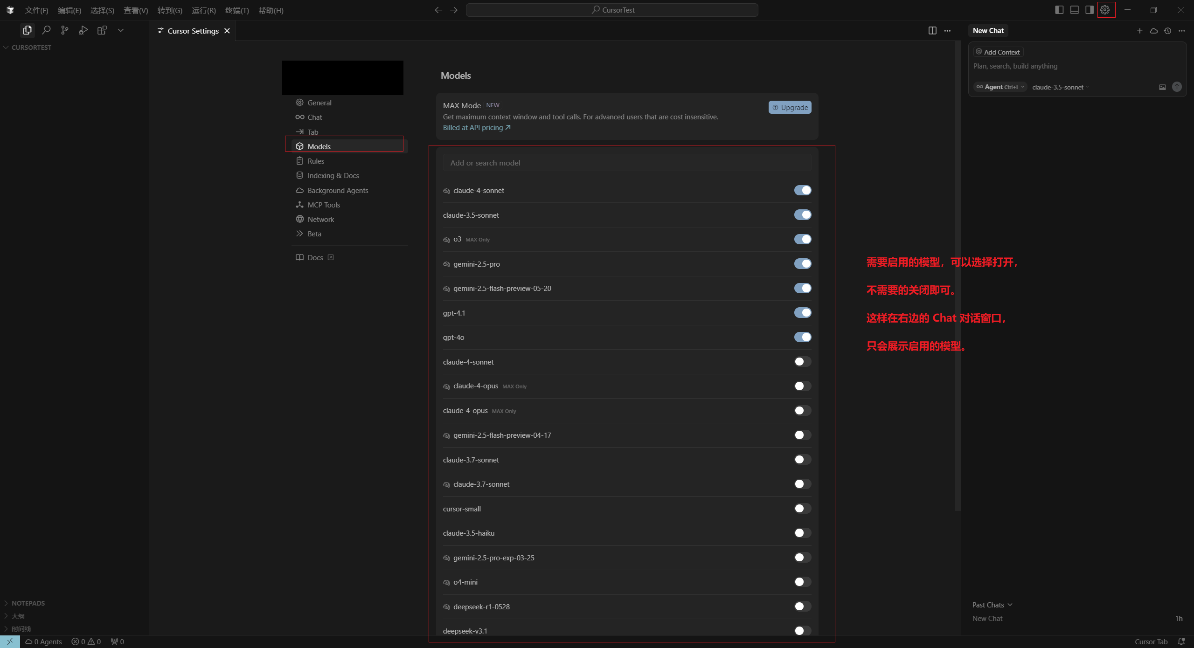Disable the gpt-4o model toggle
The width and height of the screenshot is (1194, 648).
click(x=802, y=337)
